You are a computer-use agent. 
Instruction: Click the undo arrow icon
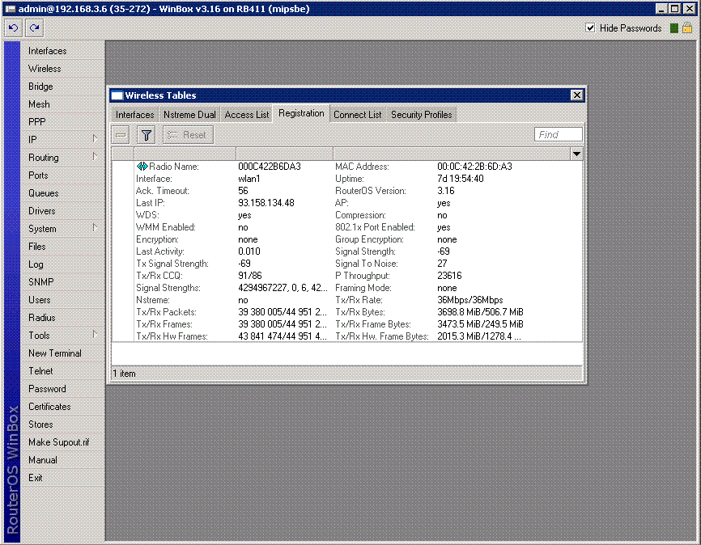pyautogui.click(x=13, y=28)
